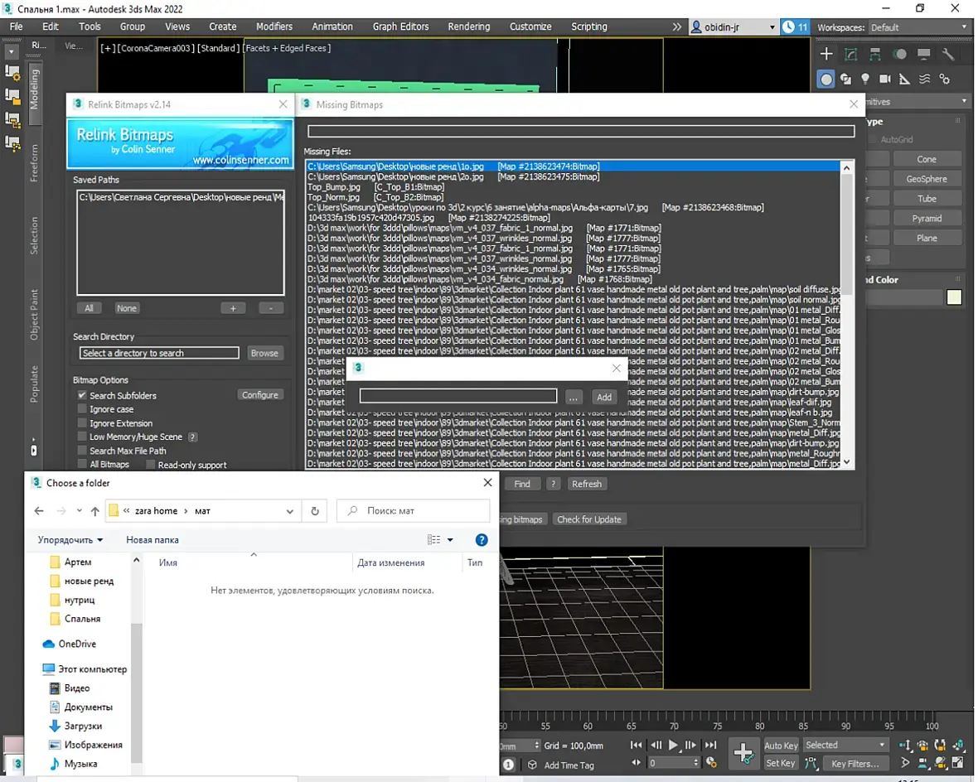Toggle Auto Key mode
Screen dimensions: 978x782
click(781, 746)
